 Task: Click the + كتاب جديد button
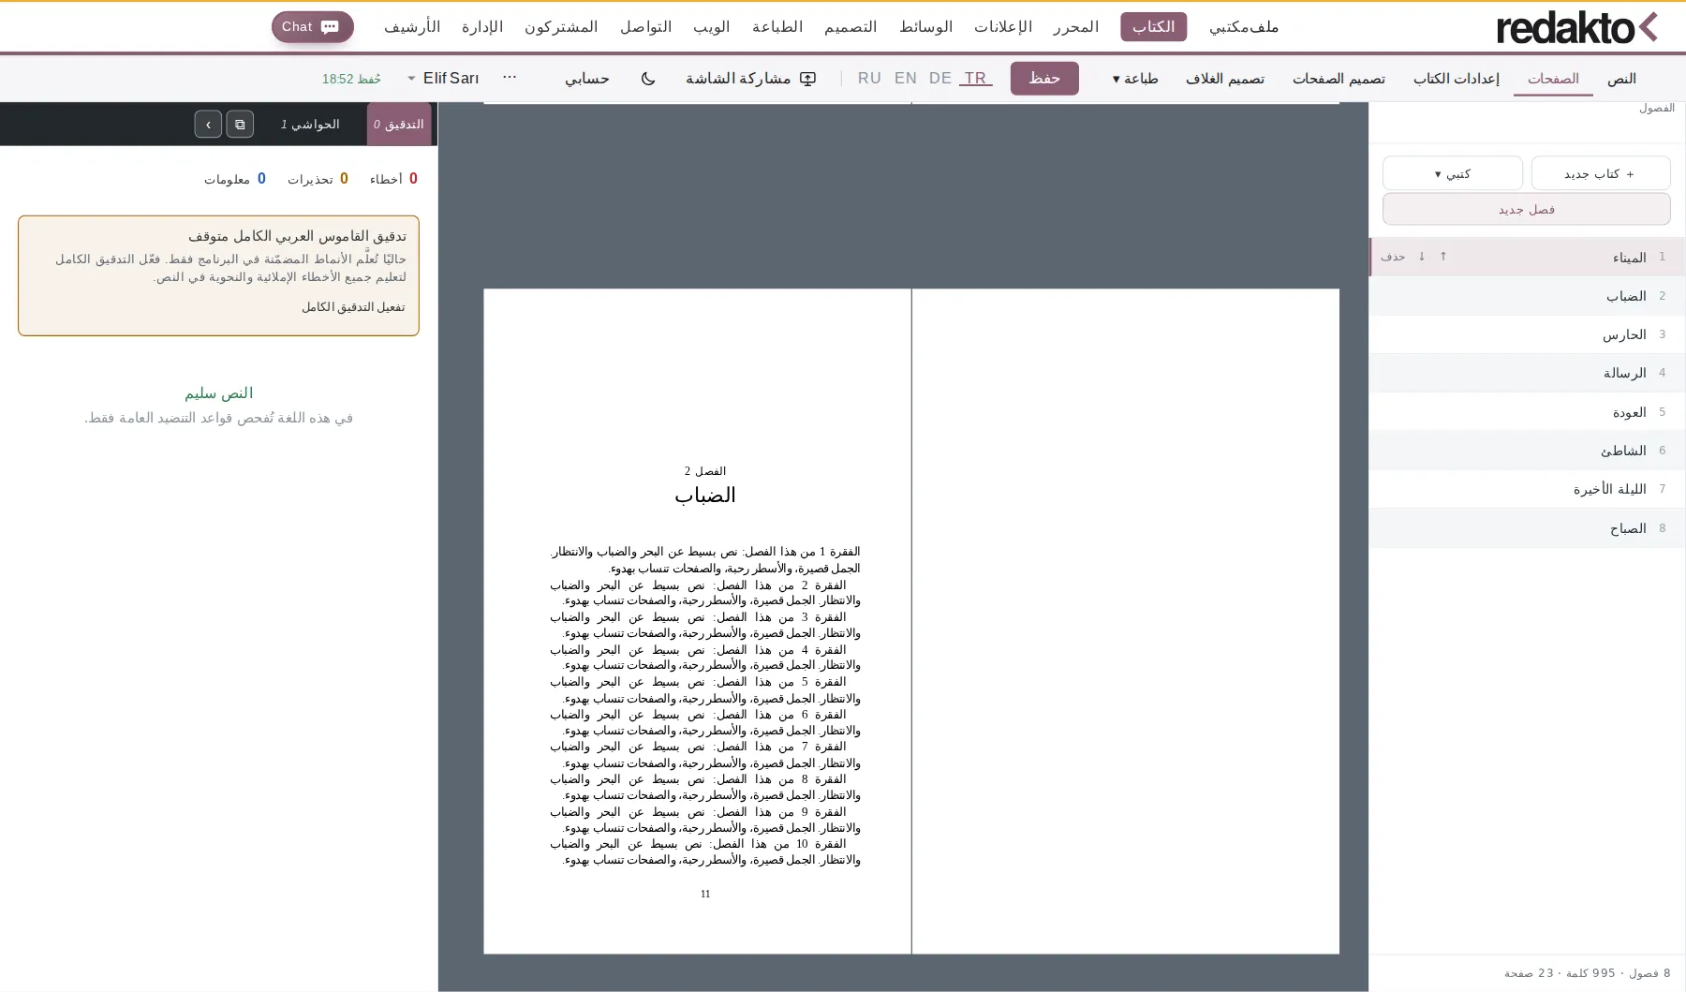[1600, 173]
